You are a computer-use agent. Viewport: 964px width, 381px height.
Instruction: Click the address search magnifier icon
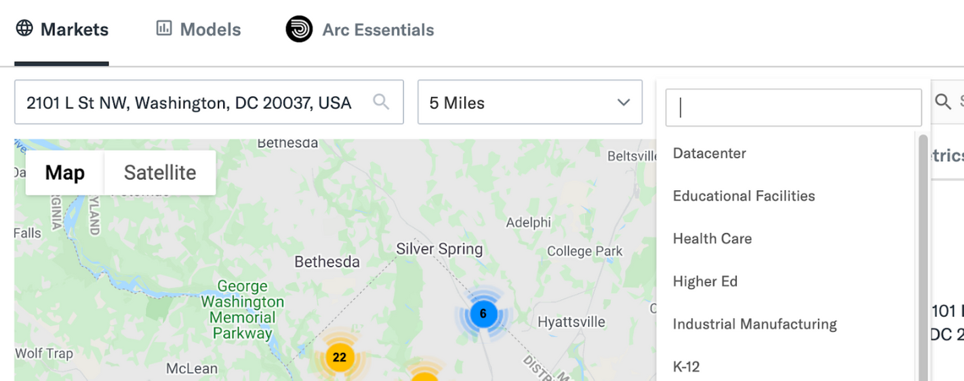point(381,102)
